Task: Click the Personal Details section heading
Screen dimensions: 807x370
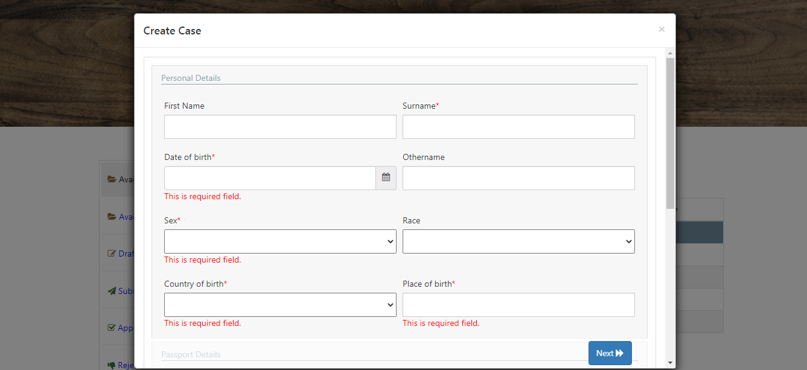Action: [x=191, y=78]
